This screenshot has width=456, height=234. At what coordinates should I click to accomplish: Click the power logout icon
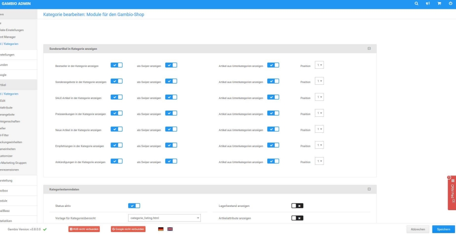[450, 4]
